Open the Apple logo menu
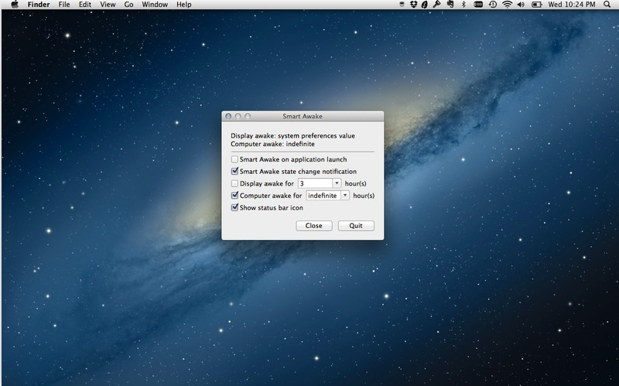This screenshot has width=619, height=386. [14, 5]
